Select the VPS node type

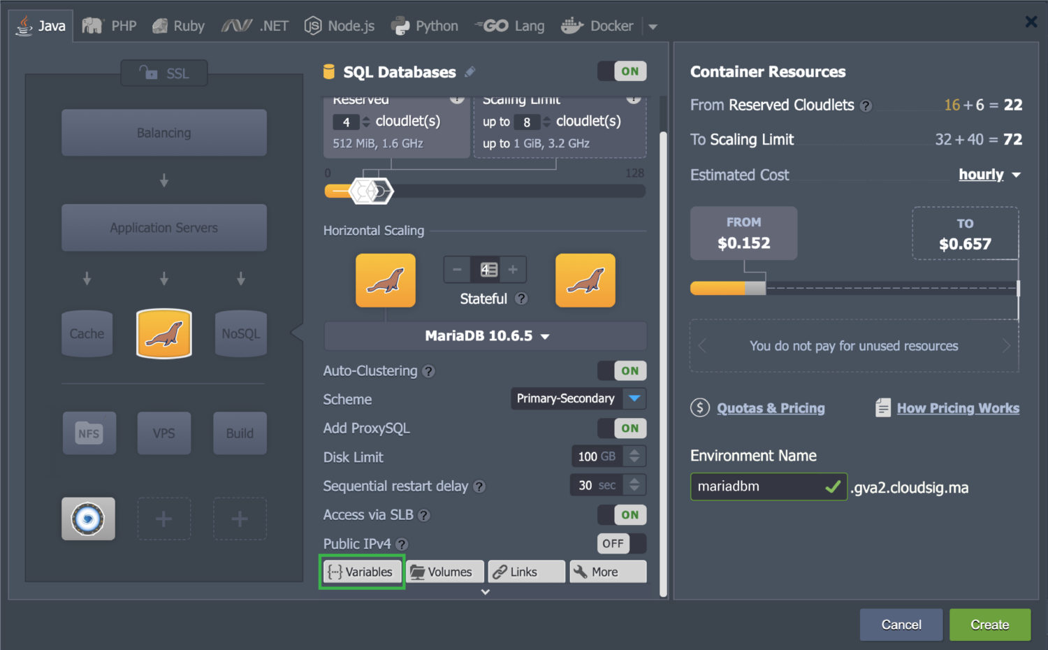163,433
